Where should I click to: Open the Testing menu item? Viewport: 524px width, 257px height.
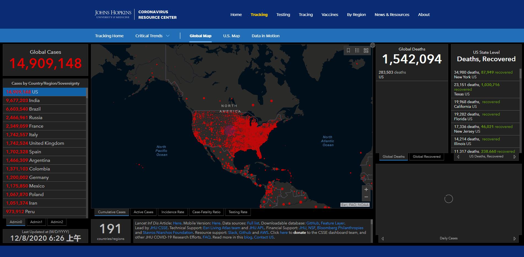283,15
